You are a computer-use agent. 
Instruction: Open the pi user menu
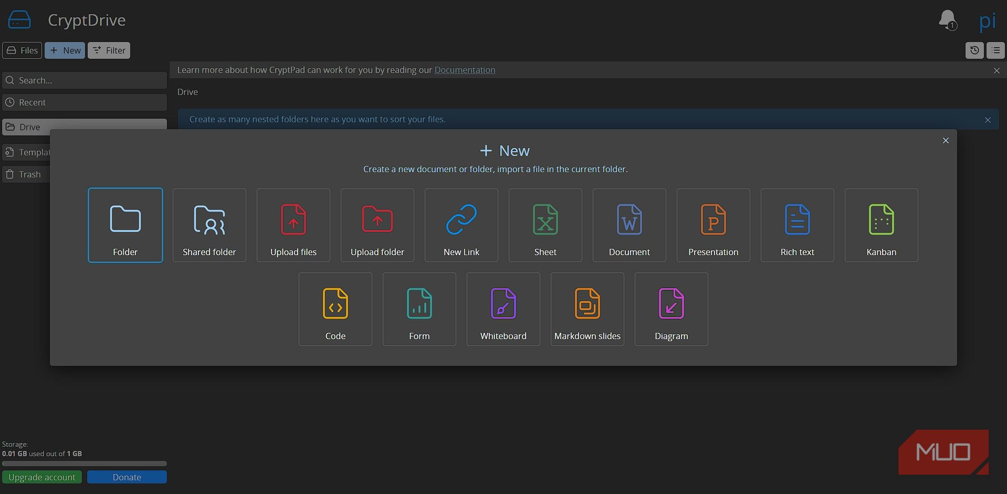[x=987, y=20]
